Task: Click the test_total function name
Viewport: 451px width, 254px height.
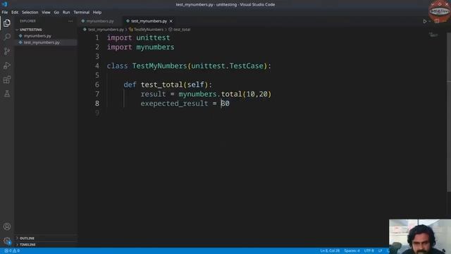Action: pyautogui.click(x=161, y=85)
